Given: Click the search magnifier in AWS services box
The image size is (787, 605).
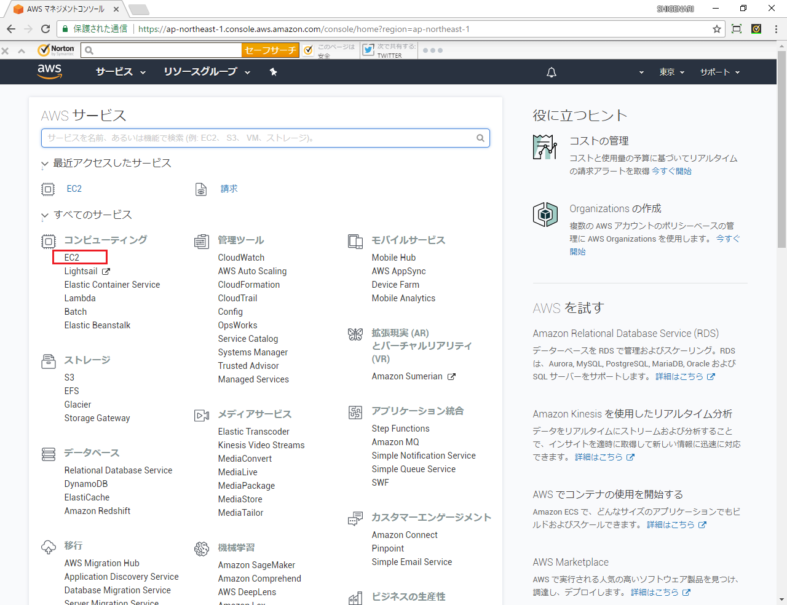Looking at the screenshot, I should coord(480,138).
